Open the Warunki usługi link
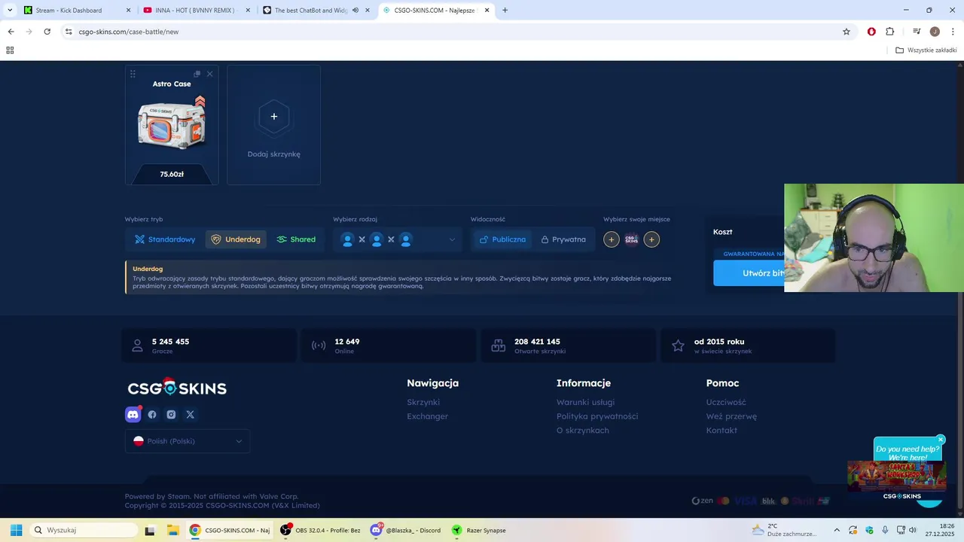 tap(585, 402)
